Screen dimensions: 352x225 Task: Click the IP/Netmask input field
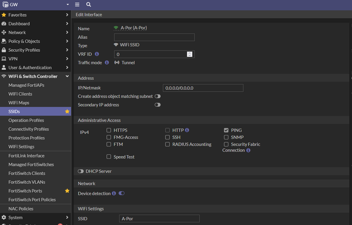click(x=203, y=88)
